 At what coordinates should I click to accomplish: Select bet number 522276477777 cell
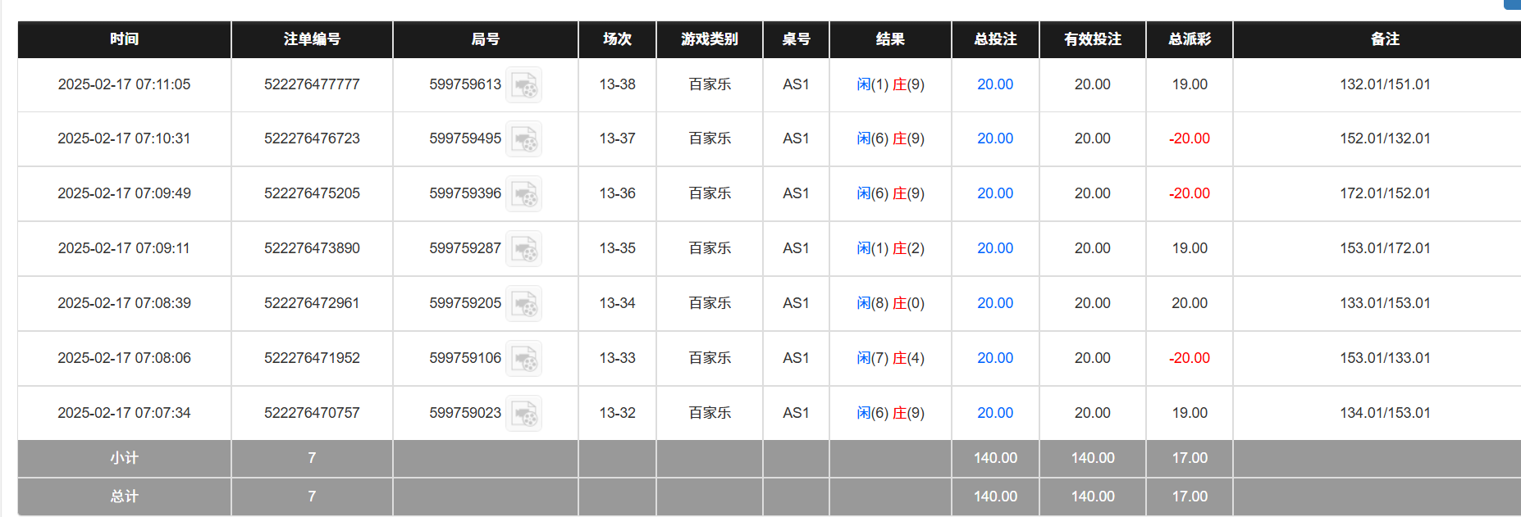click(x=312, y=84)
